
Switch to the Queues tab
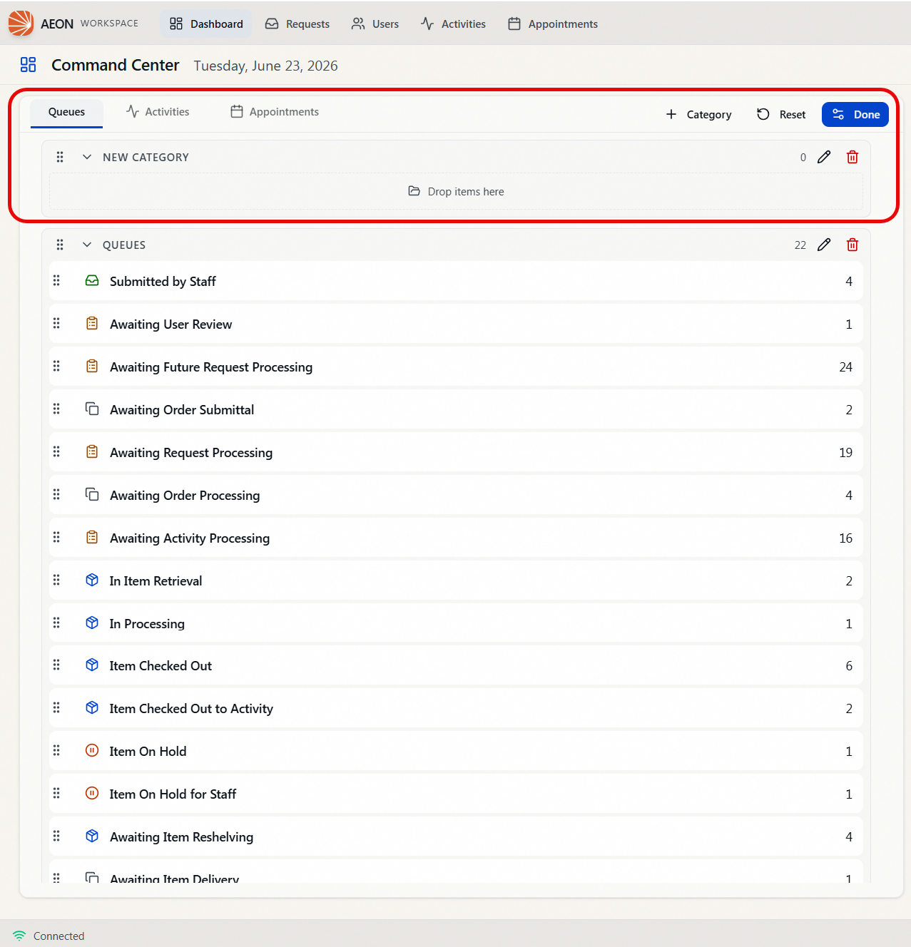pyautogui.click(x=66, y=112)
